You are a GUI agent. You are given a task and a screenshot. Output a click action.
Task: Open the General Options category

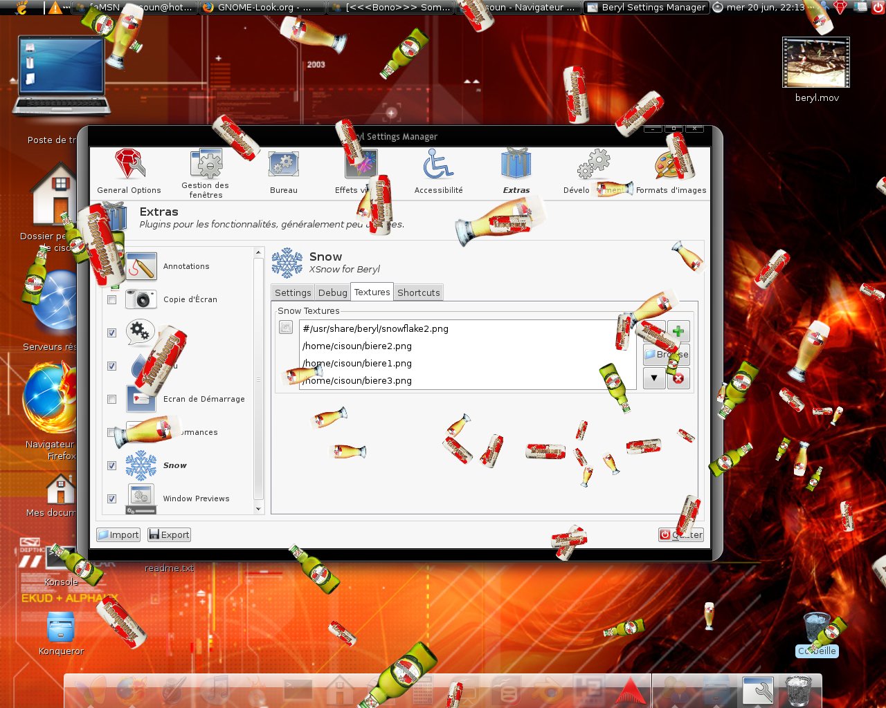click(129, 172)
